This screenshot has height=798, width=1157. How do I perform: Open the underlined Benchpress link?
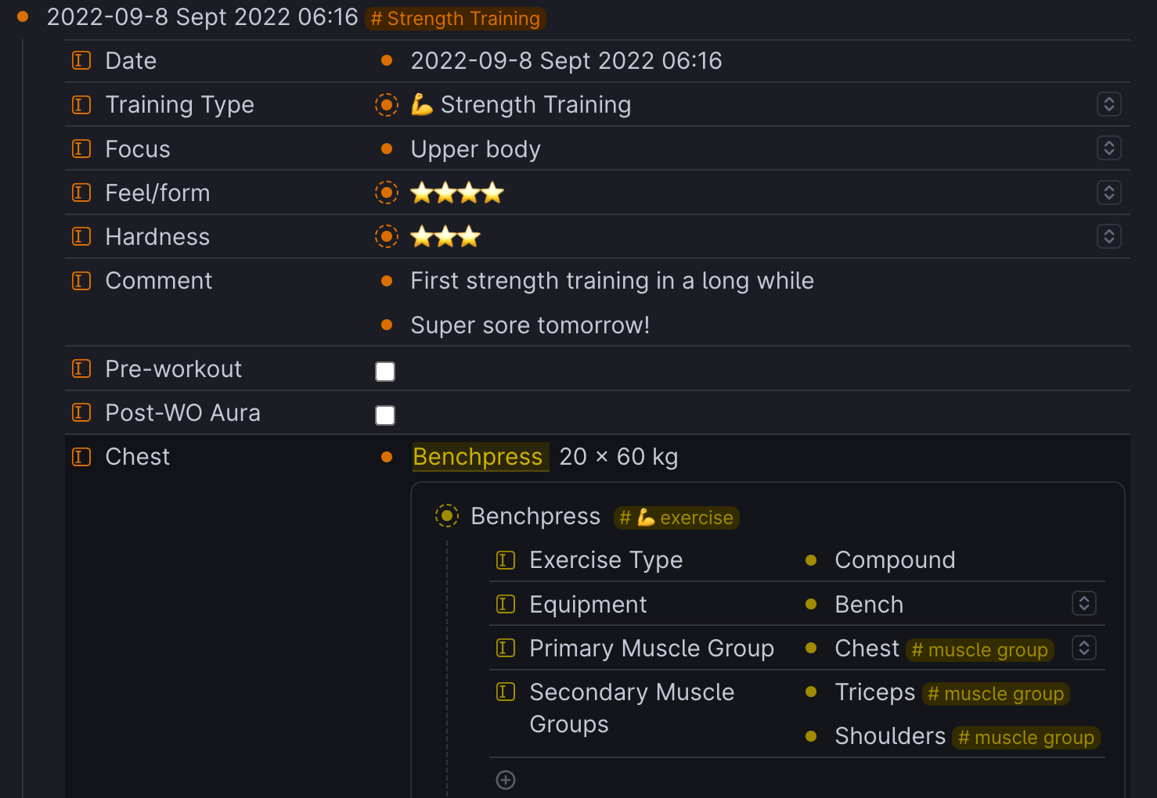[x=478, y=457]
